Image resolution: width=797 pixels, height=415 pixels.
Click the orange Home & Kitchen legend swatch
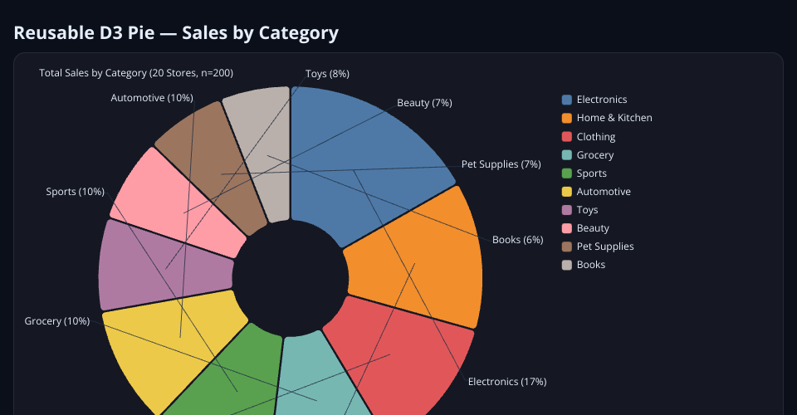[x=567, y=118]
